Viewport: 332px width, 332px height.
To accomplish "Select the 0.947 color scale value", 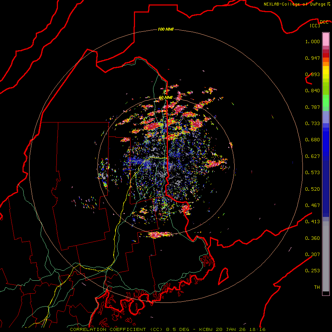I will 312,58.
